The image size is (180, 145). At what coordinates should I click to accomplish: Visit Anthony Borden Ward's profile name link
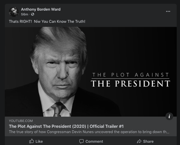point(41,9)
